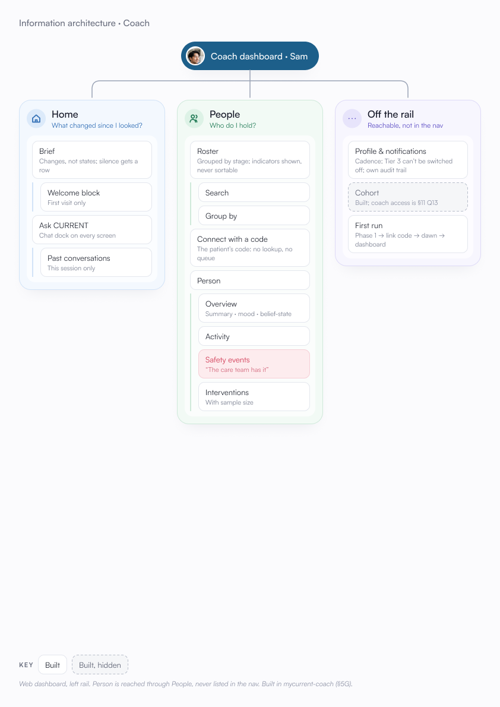Image resolution: width=500 pixels, height=707 pixels.
Task: Click the Home section heading
Action: pos(65,115)
